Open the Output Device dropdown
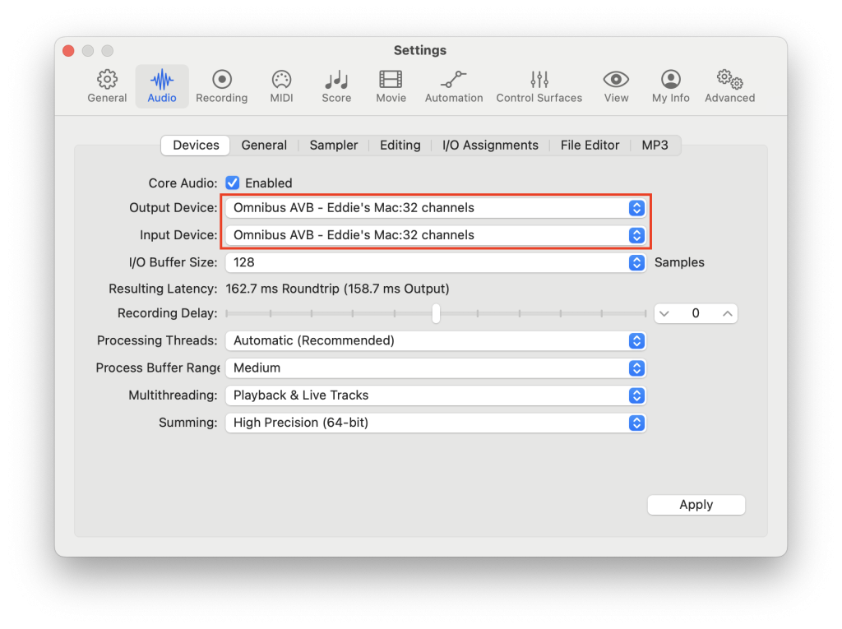The width and height of the screenshot is (842, 629). [x=436, y=208]
